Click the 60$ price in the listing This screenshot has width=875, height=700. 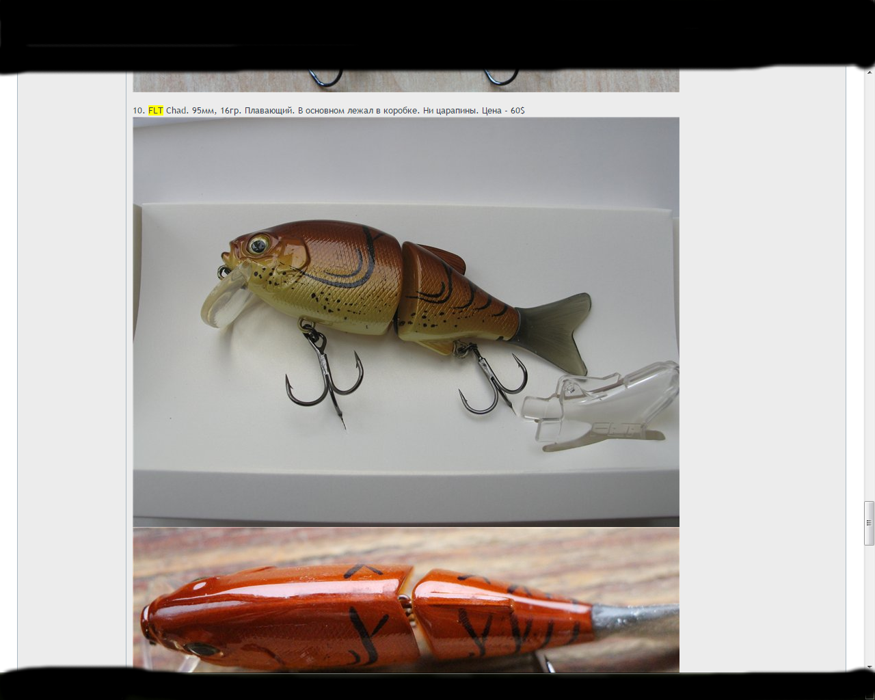pyautogui.click(x=517, y=111)
